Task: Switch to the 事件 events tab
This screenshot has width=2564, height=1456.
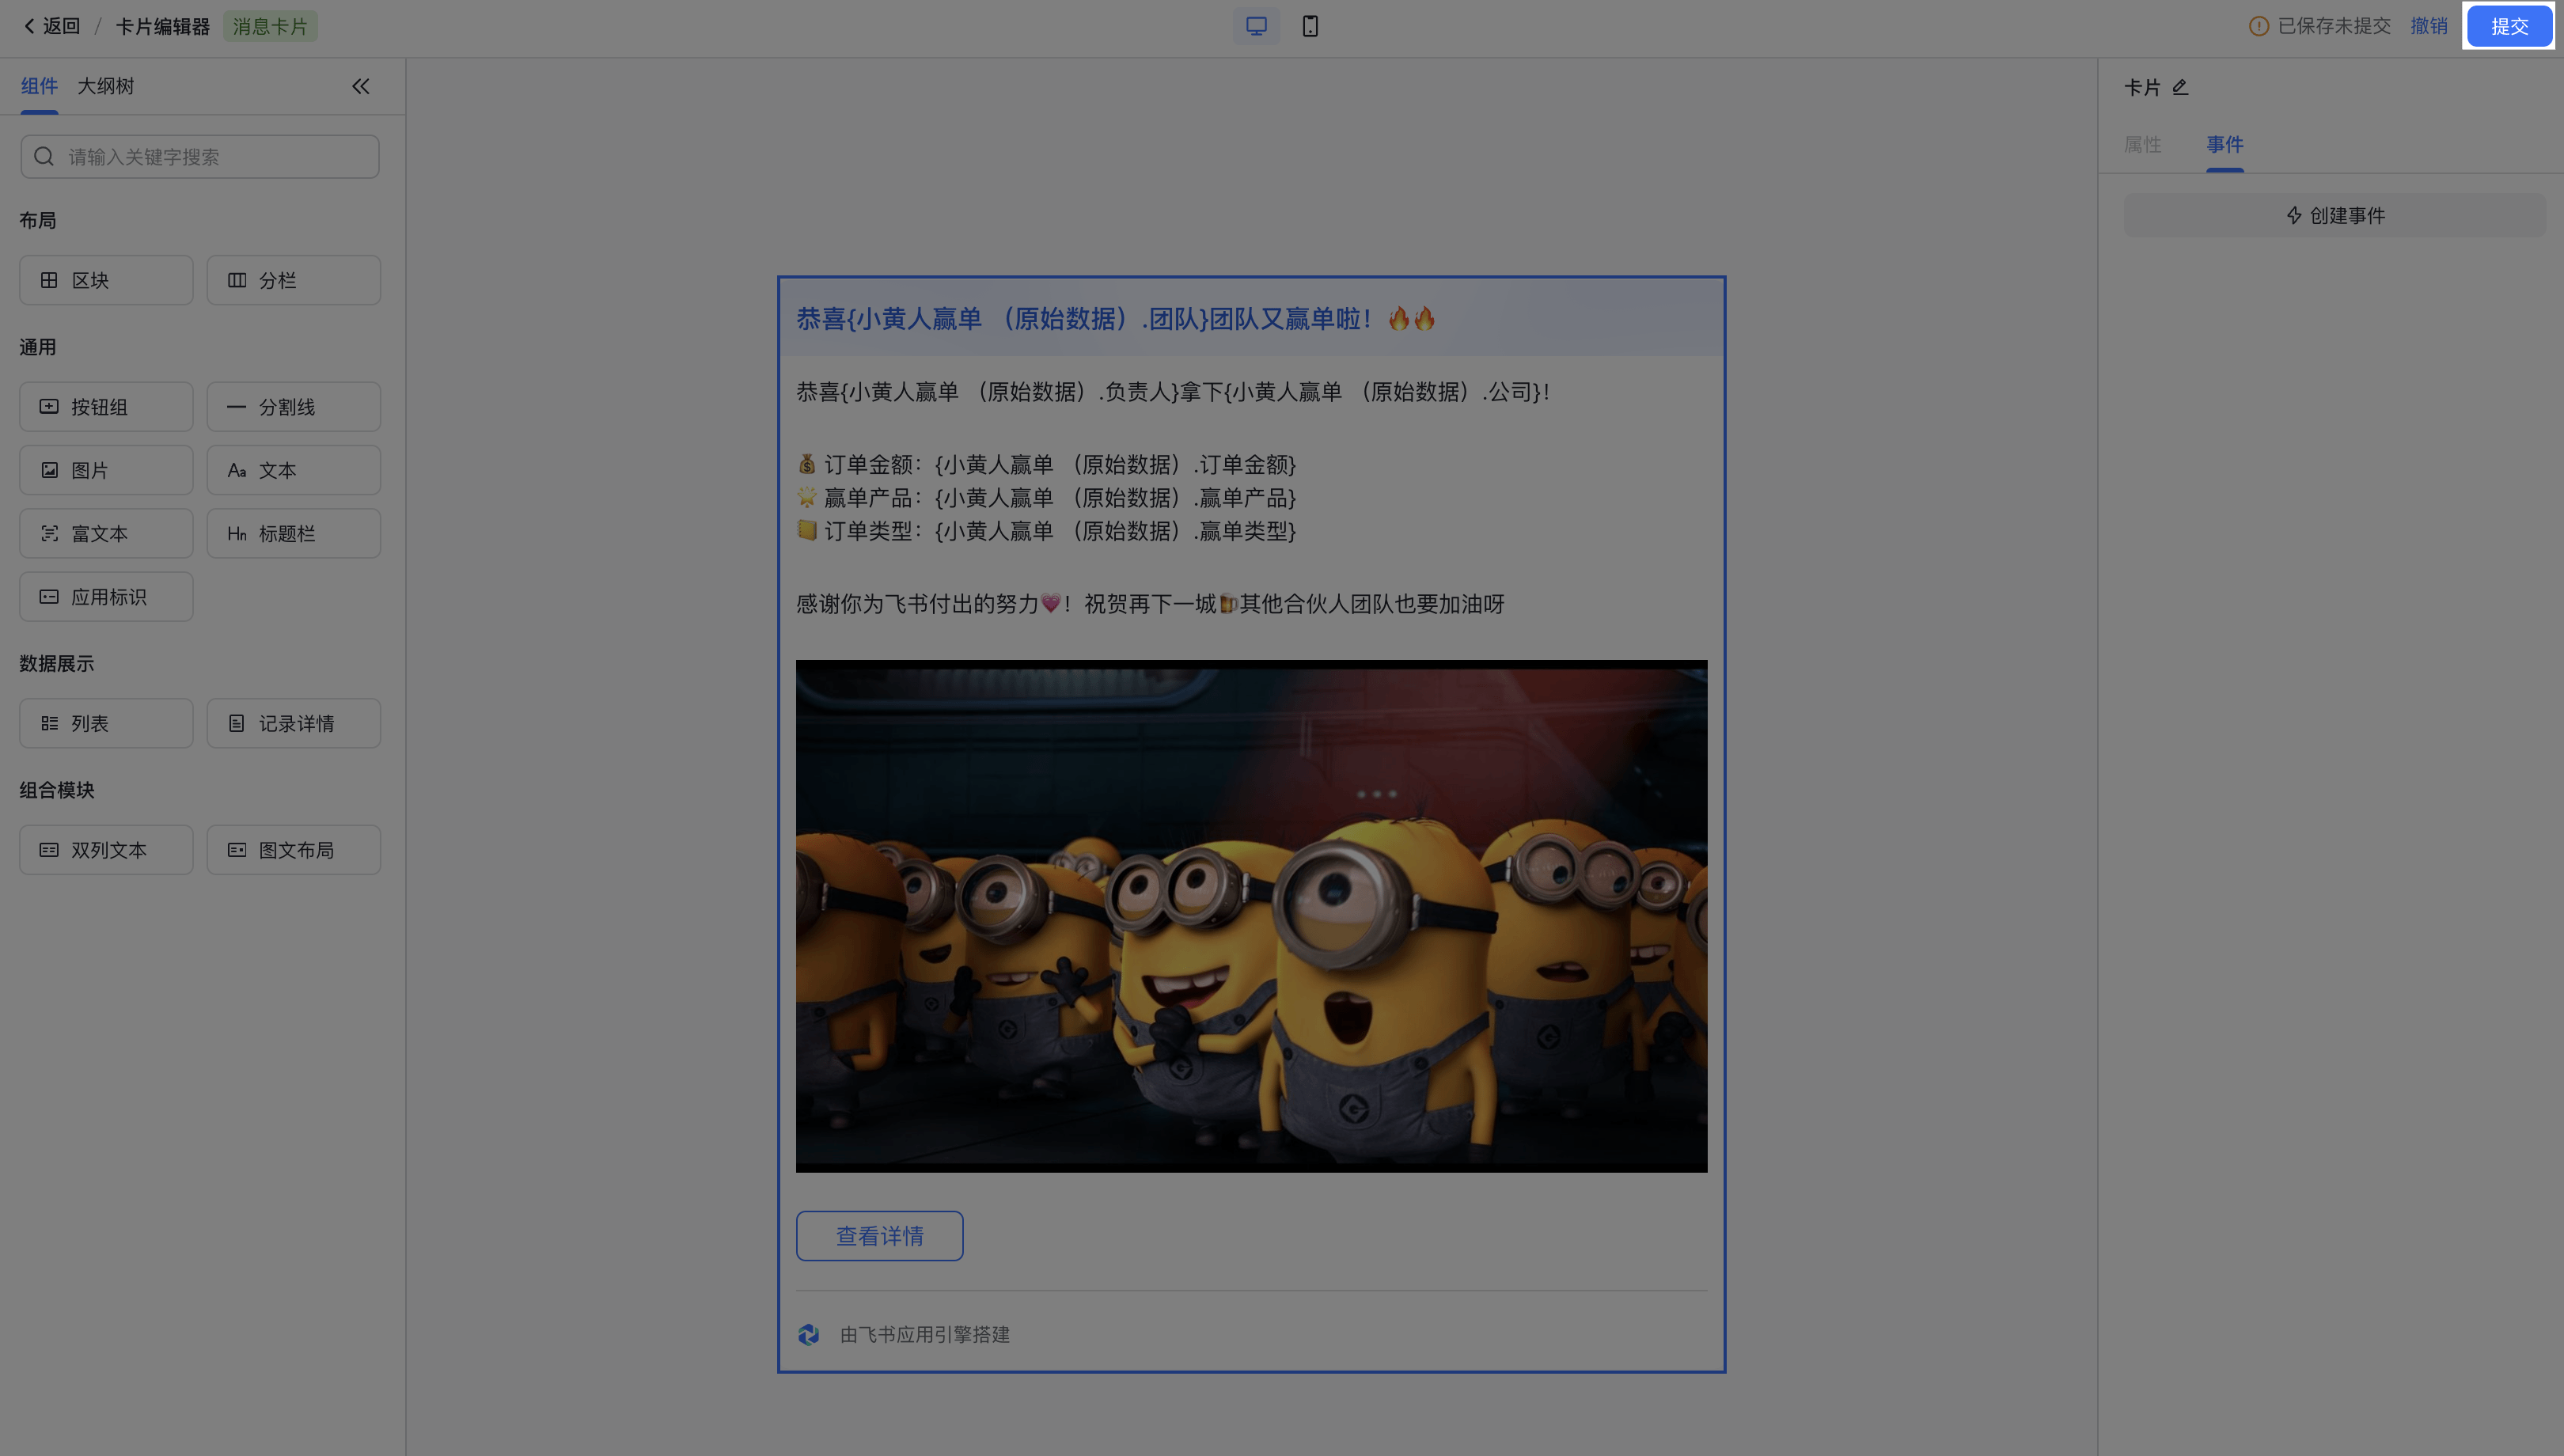Action: [2224, 145]
